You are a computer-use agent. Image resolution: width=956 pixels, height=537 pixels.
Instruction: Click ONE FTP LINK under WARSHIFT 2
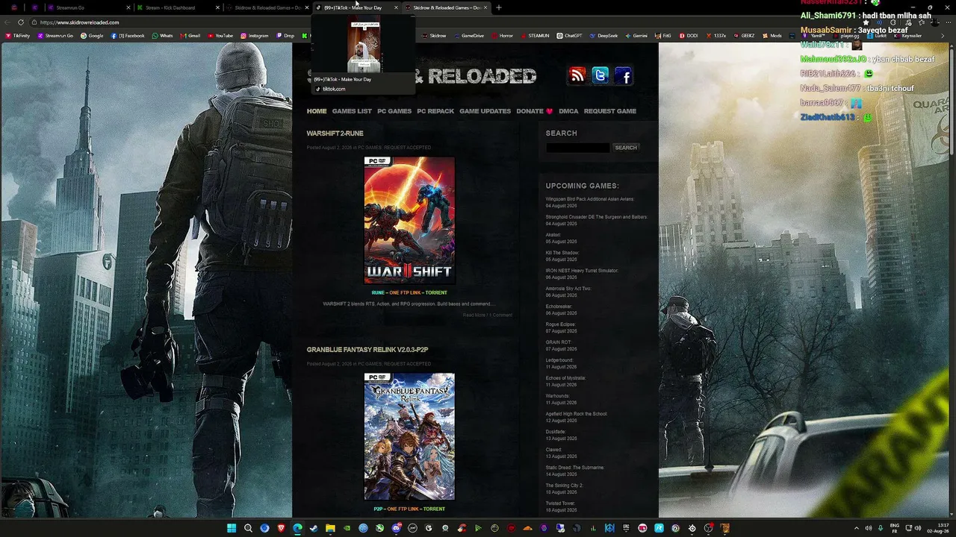(x=405, y=292)
